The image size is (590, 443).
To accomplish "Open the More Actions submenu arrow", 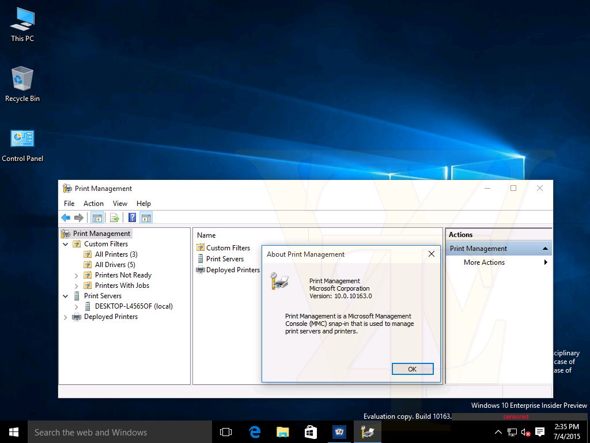I will pos(546,262).
